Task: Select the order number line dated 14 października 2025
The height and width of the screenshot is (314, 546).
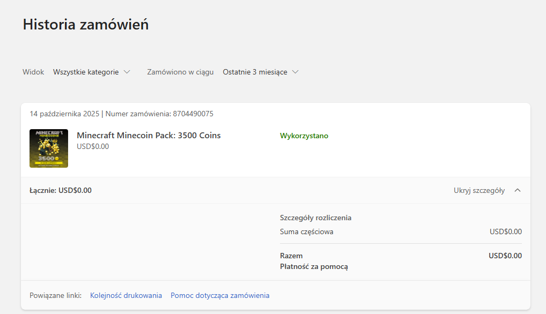Action: point(122,114)
